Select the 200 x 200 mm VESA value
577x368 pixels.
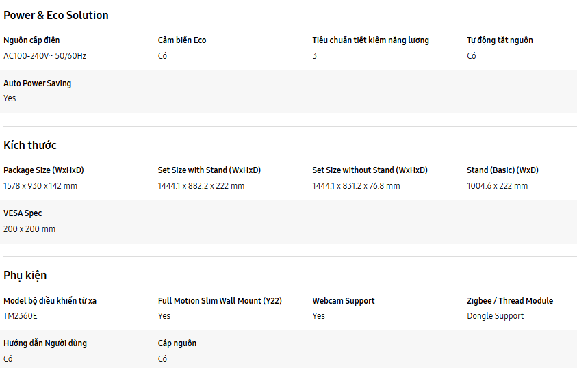tap(29, 229)
